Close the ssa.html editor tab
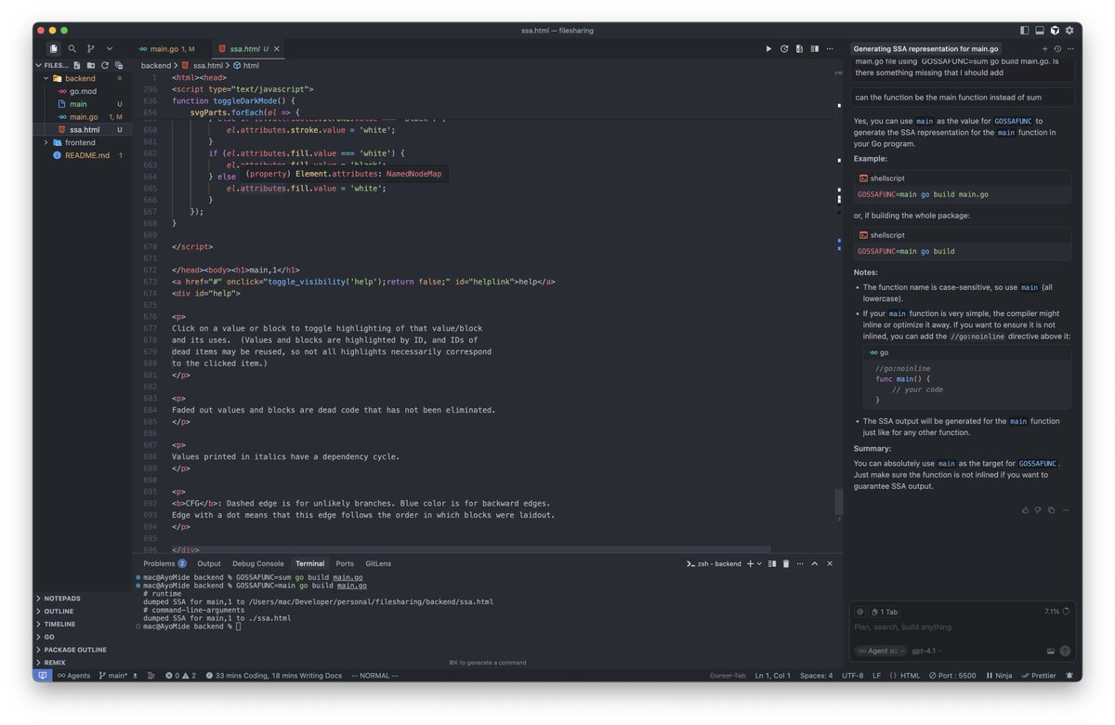Image resolution: width=1115 pixels, height=725 pixels. (x=277, y=48)
